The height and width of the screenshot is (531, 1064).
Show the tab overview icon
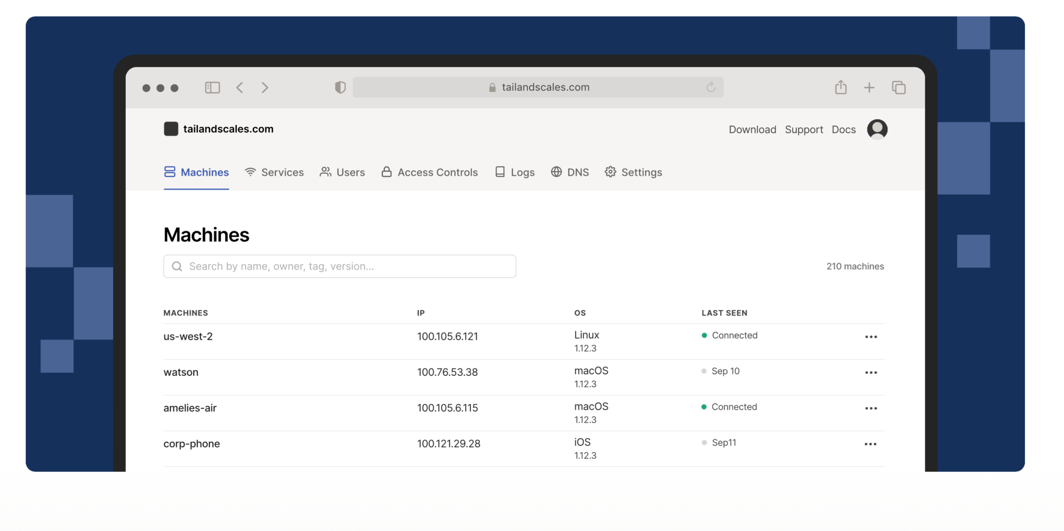(x=898, y=88)
